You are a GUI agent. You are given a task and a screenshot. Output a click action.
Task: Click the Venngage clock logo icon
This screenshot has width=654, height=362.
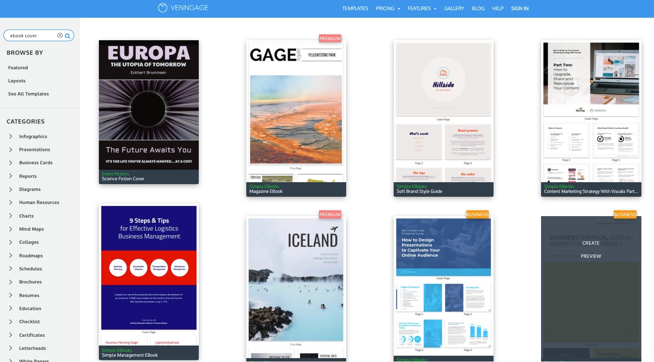(x=162, y=8)
